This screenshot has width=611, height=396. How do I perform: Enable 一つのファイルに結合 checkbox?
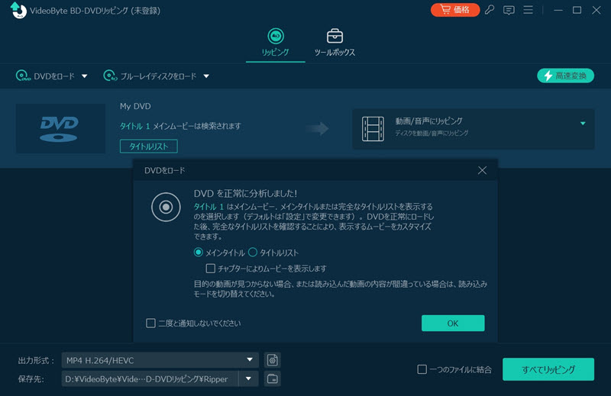422,370
